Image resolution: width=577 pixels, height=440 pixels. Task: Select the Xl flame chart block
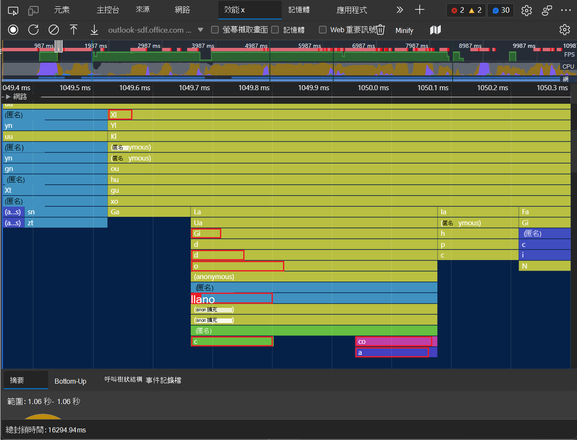[339, 114]
